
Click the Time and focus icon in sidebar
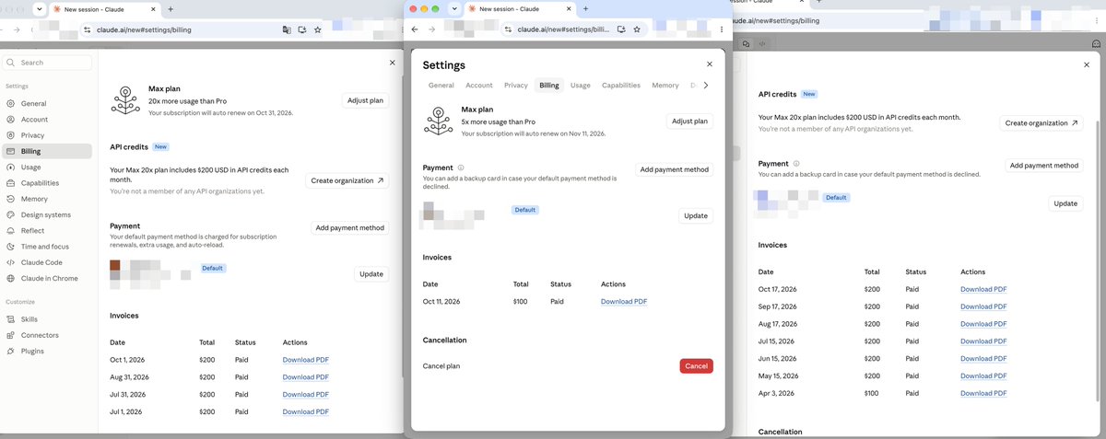(x=11, y=247)
